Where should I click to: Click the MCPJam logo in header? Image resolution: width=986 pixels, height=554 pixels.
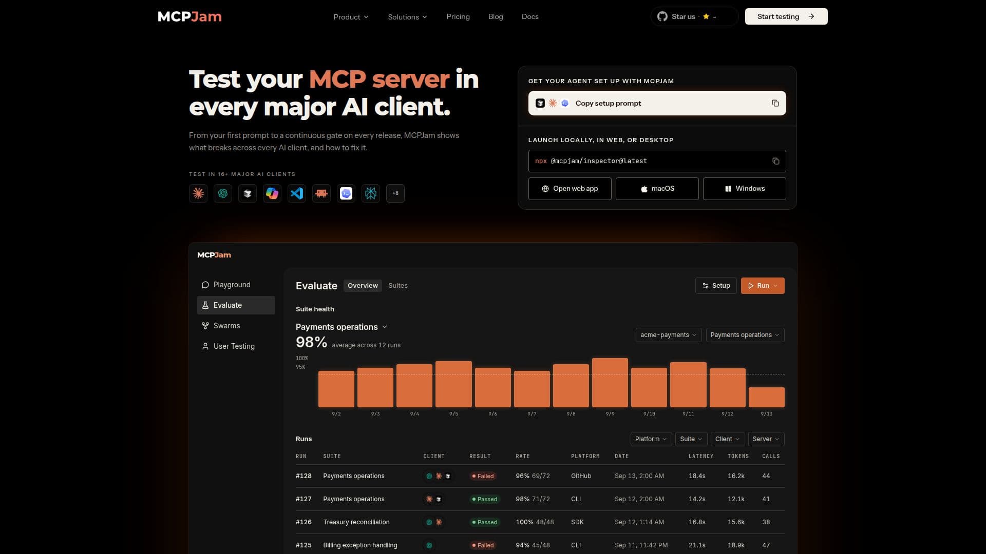pyautogui.click(x=189, y=16)
